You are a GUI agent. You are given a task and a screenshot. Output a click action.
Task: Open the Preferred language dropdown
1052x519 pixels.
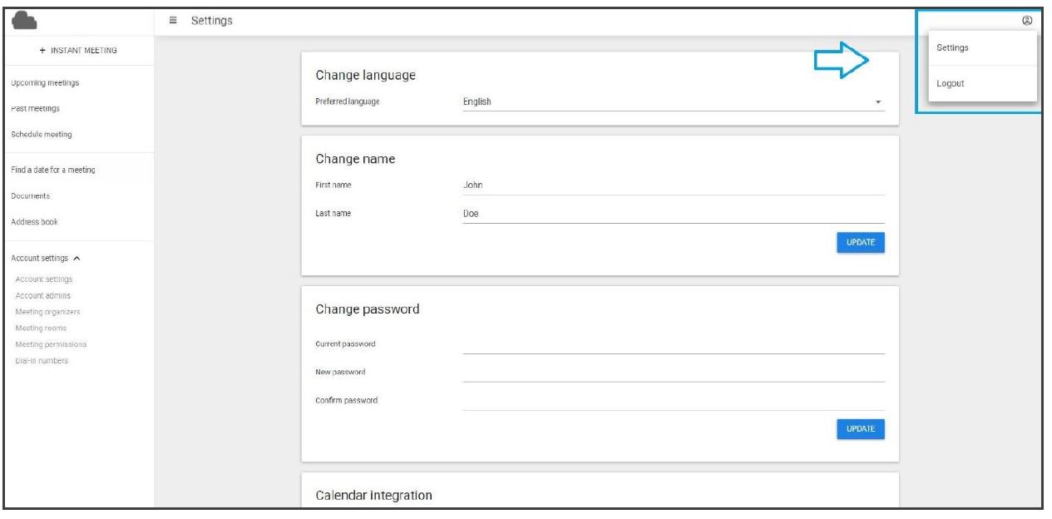pyautogui.click(x=673, y=102)
